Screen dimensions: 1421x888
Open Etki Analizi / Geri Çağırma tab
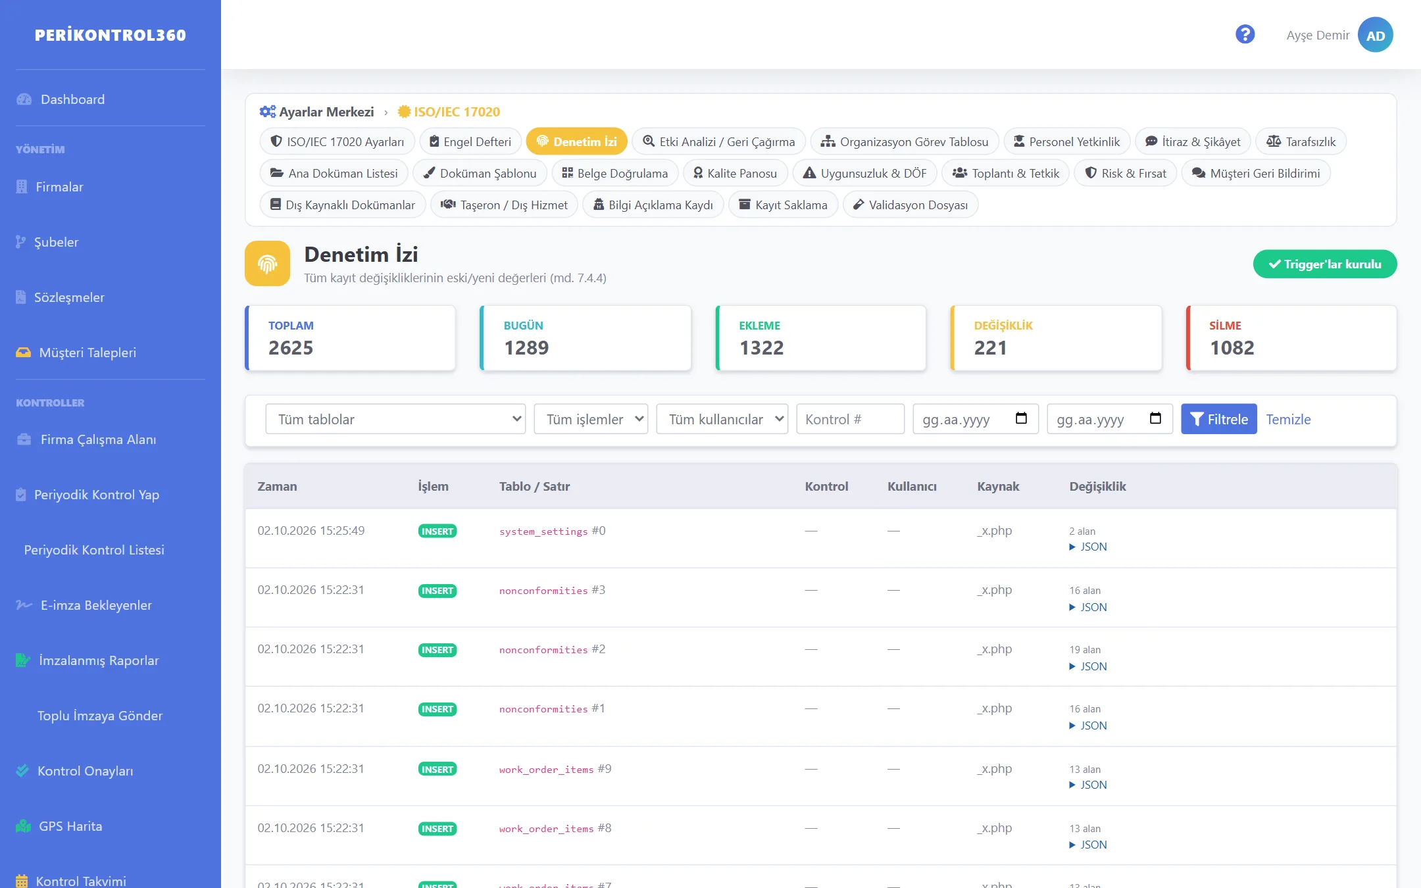718,141
